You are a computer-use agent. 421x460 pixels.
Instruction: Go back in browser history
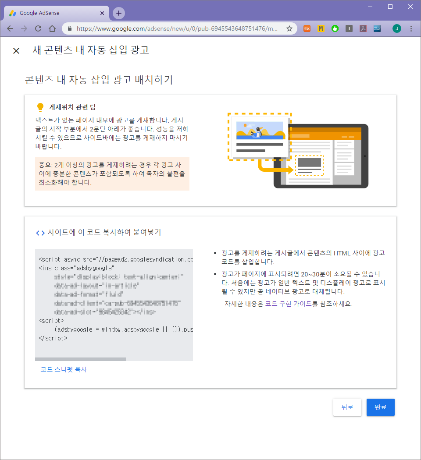click(x=10, y=28)
